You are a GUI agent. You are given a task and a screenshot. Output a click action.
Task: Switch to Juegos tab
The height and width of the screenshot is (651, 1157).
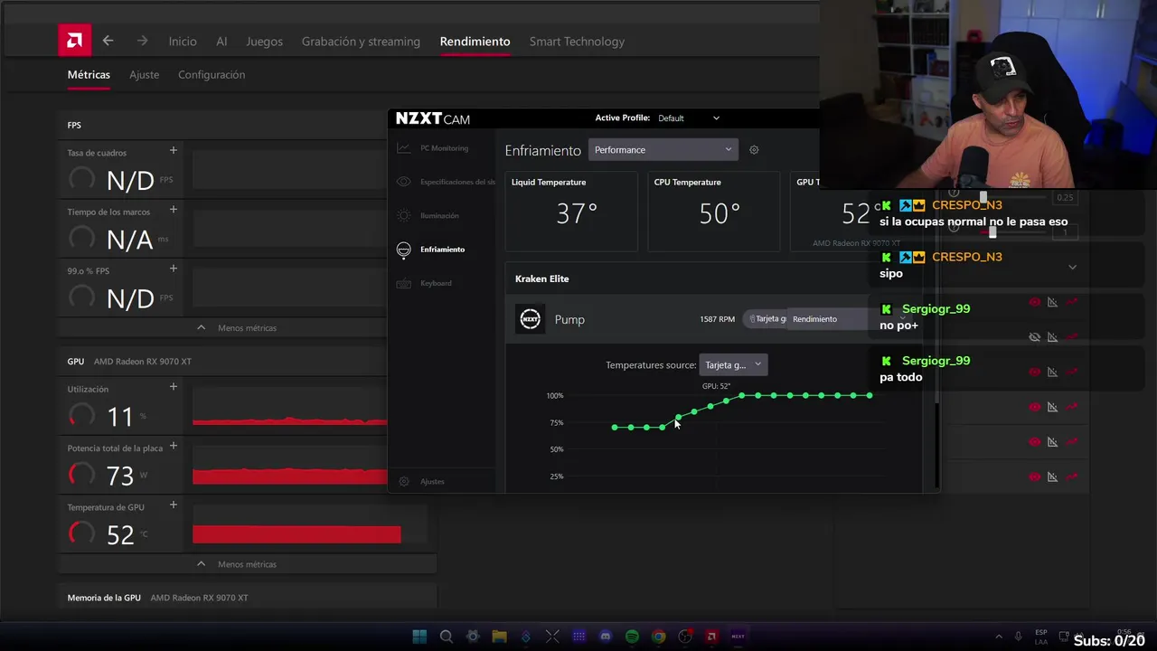265,42
